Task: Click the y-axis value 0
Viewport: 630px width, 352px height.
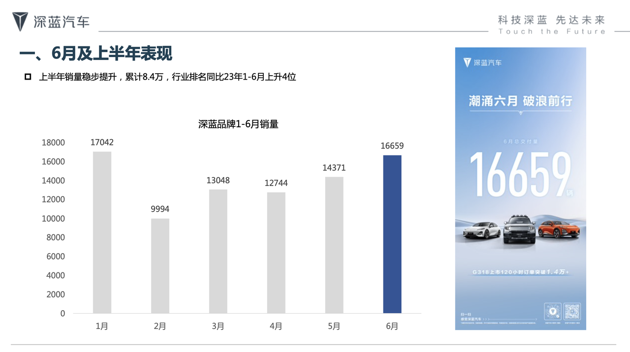Action: point(63,314)
